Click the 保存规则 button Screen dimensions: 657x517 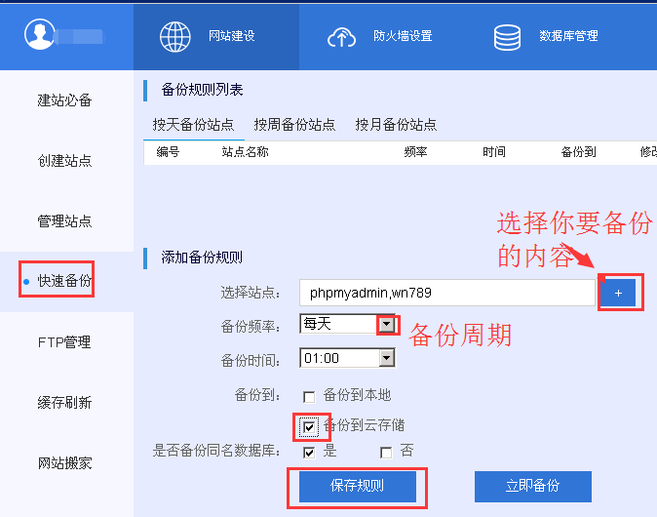(357, 486)
